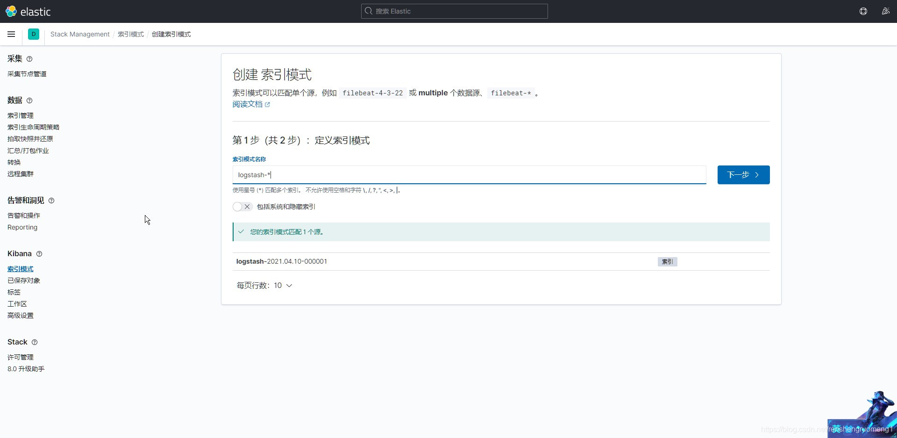Open 索引管理 in sidebar
The image size is (897, 438).
pyautogui.click(x=21, y=115)
